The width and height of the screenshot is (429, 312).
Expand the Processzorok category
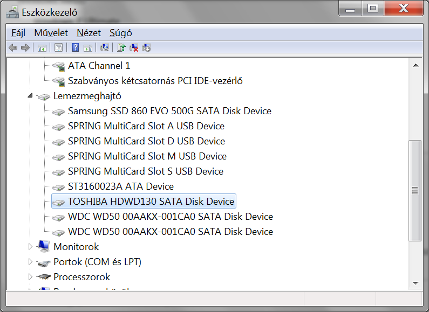click(30, 277)
